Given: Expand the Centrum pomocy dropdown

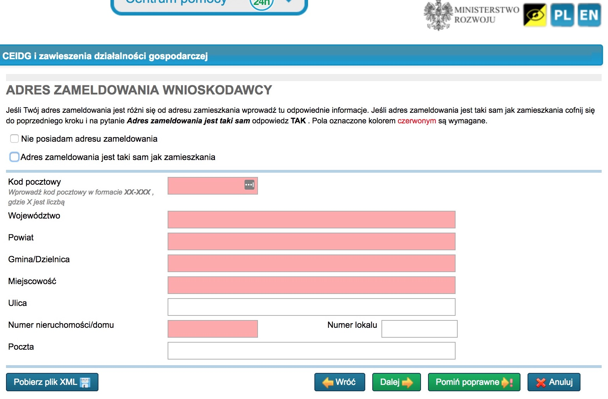Looking at the screenshot, I should [289, 2].
